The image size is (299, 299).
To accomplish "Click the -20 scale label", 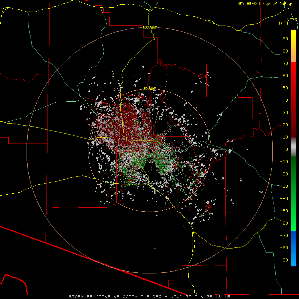I will coord(284,174).
